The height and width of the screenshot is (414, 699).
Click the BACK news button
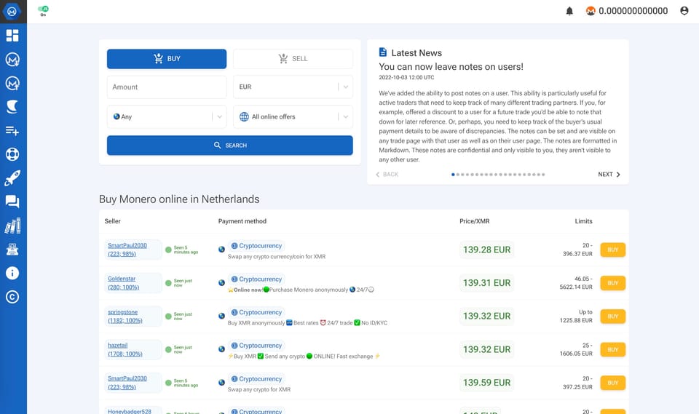(387, 174)
